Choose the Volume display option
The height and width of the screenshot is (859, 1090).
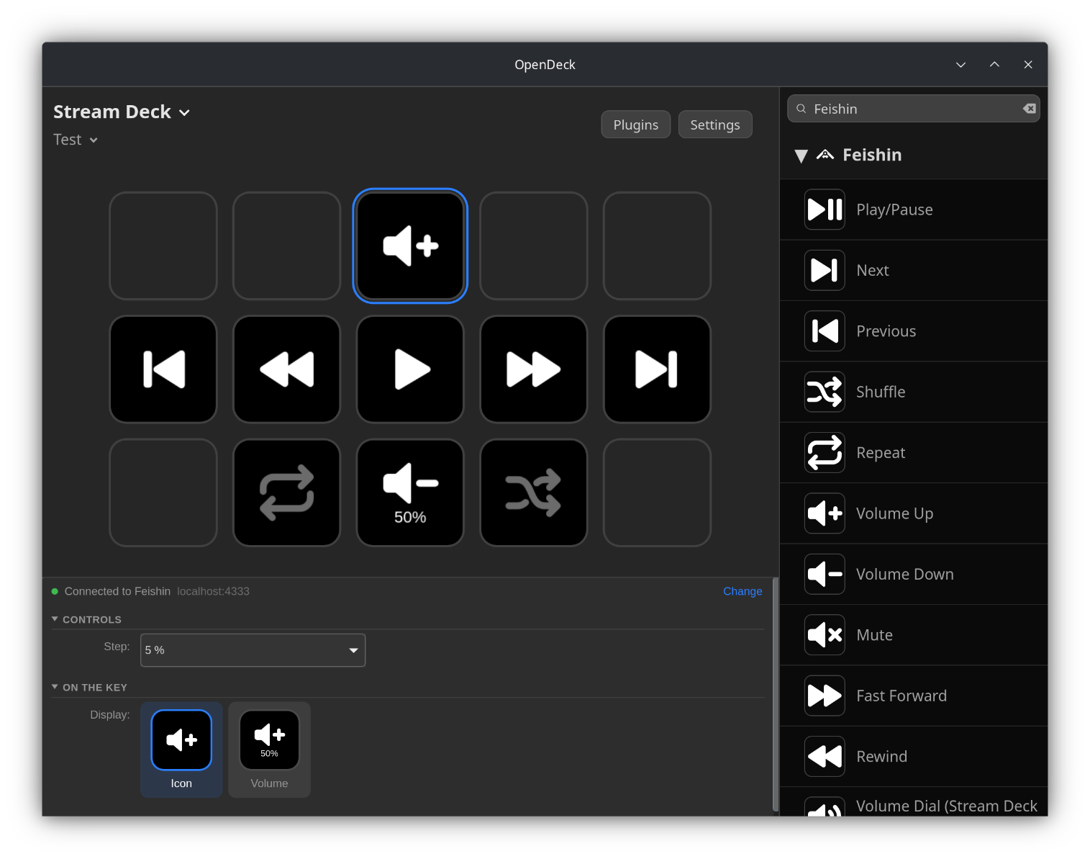point(269,750)
